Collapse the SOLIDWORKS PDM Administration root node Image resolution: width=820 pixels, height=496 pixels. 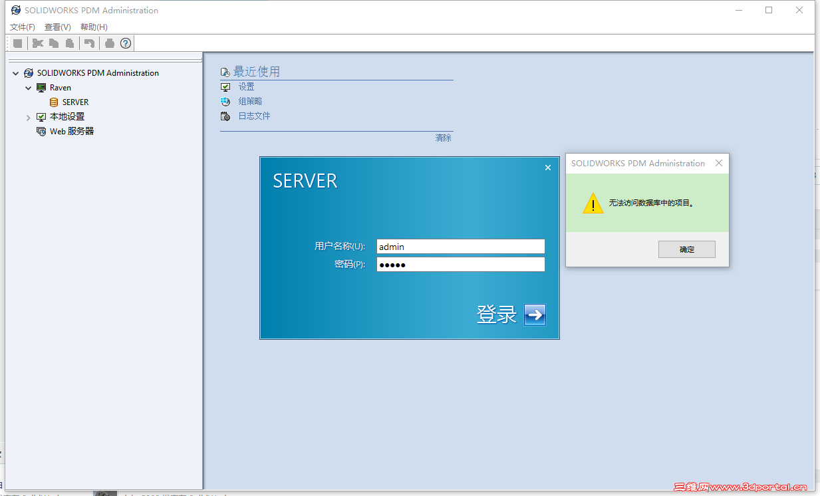coord(16,73)
